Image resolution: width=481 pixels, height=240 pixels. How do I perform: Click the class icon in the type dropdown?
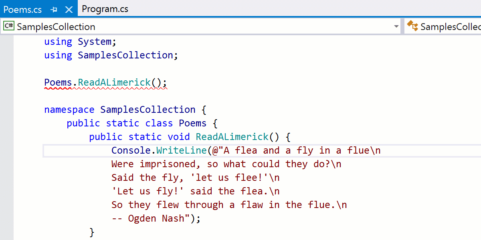click(x=412, y=26)
